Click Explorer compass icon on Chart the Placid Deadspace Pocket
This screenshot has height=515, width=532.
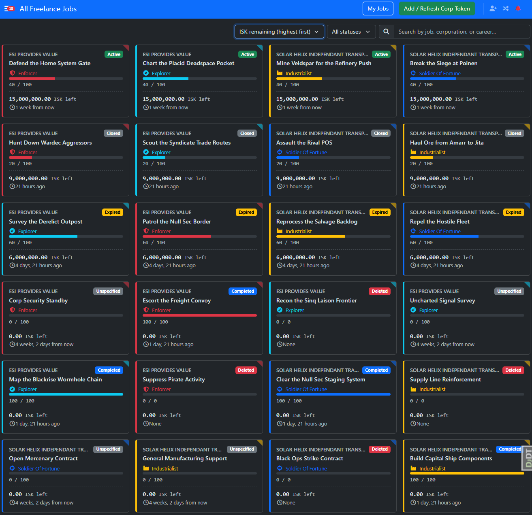146,73
